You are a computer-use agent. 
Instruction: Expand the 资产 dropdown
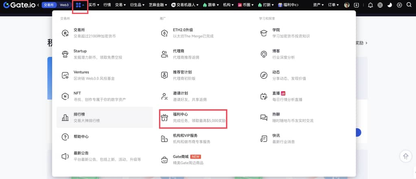pos(318,5)
